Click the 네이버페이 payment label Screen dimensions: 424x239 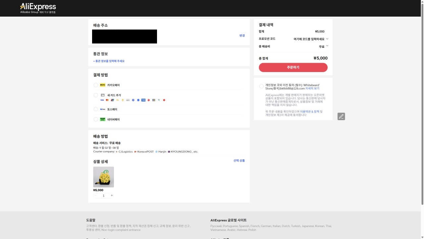point(113,119)
